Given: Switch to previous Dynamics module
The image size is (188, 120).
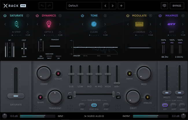Looking at the screenshot, I should coord(37,24).
